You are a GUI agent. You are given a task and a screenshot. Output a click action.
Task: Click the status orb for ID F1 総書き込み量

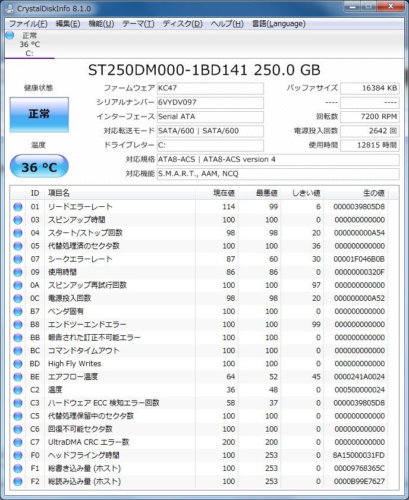tap(18, 468)
